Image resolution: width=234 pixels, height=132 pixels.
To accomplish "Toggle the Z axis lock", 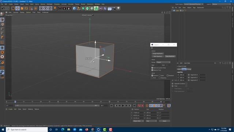I will tap(50, 8).
